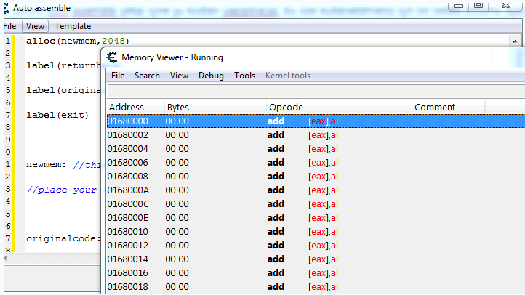The image size is (525, 295).
Task: Open Debug menu in Memory Viewer
Action: (211, 76)
